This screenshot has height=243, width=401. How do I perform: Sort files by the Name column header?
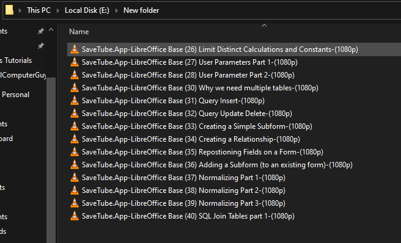(79, 32)
